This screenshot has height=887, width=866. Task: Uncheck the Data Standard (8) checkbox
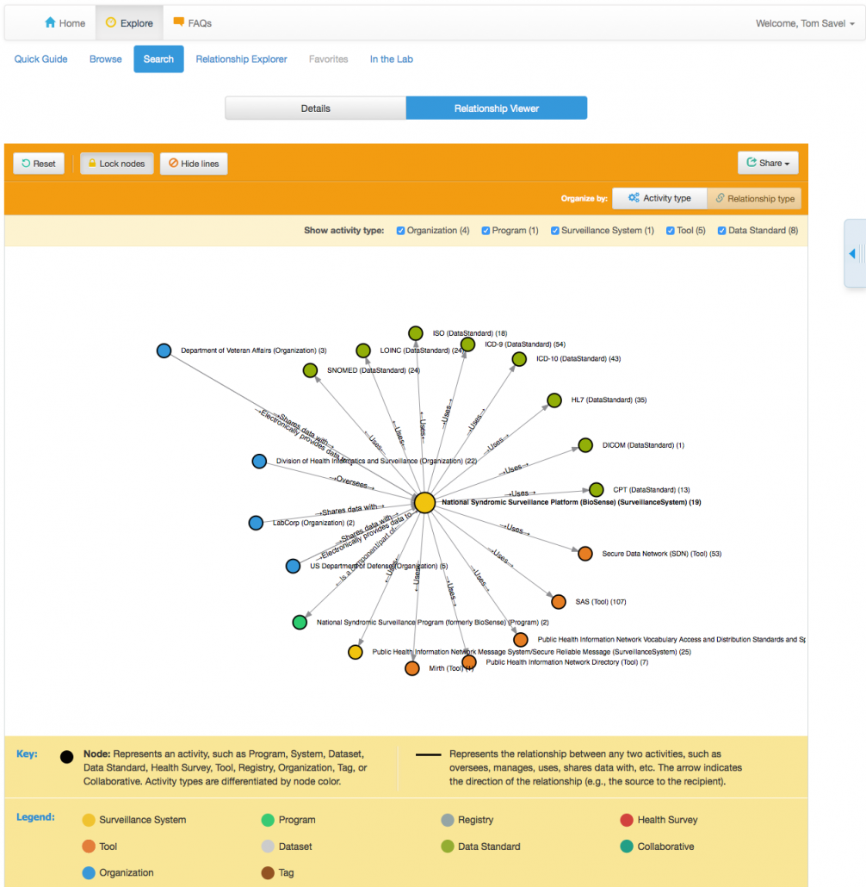pyautogui.click(x=721, y=231)
